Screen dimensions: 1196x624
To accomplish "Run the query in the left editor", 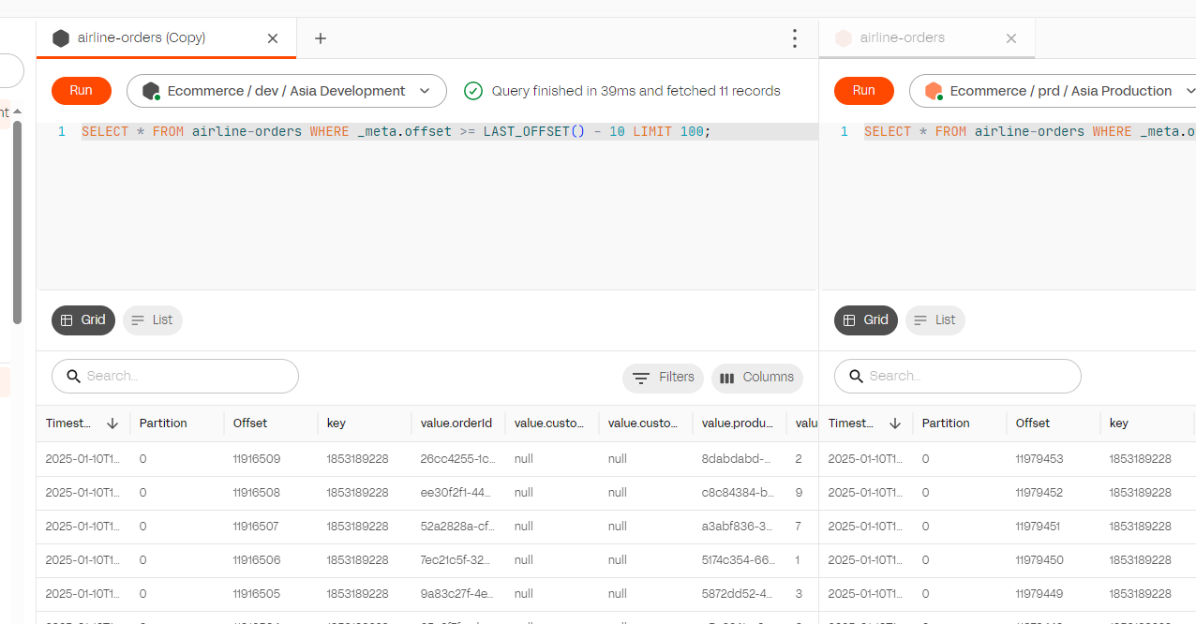I will pos(82,91).
